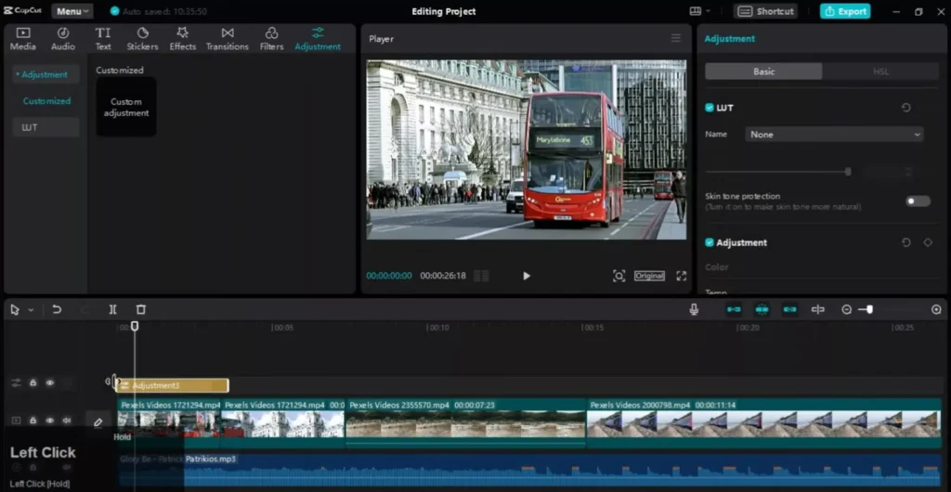Start voiceover recording with microphone icon
951x492 pixels.
tap(694, 310)
